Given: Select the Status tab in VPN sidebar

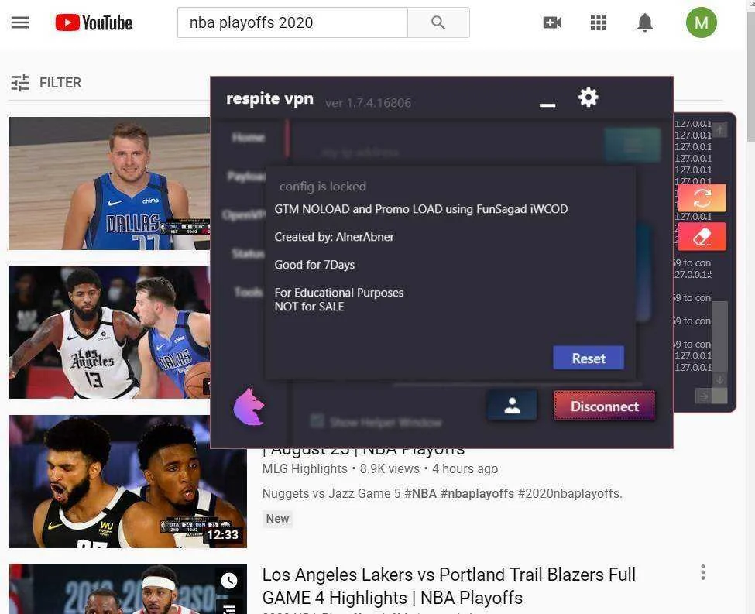Looking at the screenshot, I should [x=248, y=253].
